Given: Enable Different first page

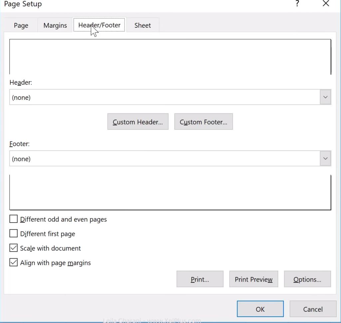Looking at the screenshot, I should click(13, 233).
